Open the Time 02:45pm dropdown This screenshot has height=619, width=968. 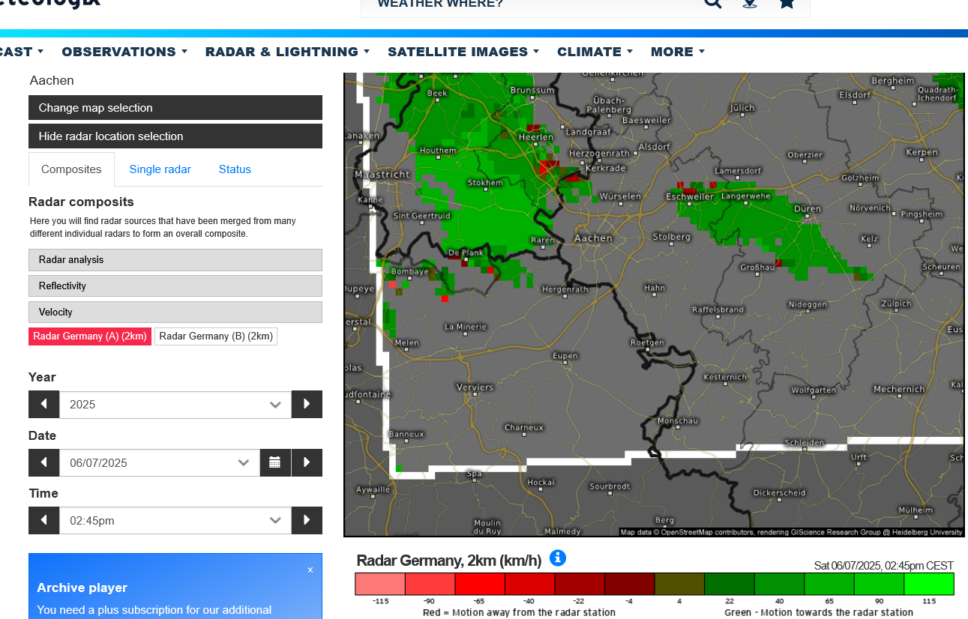(175, 520)
